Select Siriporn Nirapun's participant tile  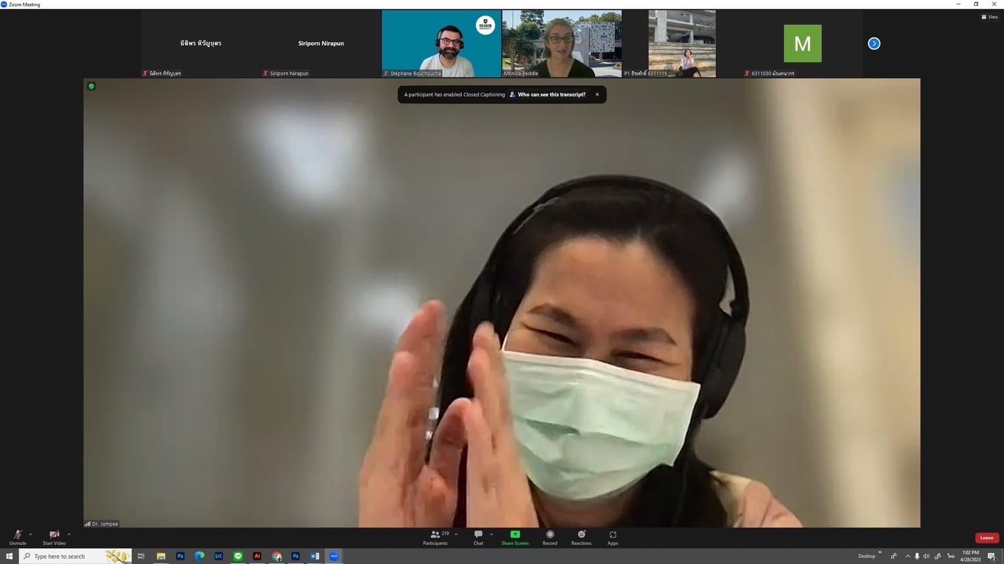[321, 43]
